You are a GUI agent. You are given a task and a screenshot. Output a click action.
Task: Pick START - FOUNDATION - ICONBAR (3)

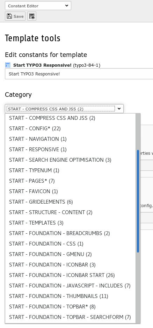coord(70,265)
